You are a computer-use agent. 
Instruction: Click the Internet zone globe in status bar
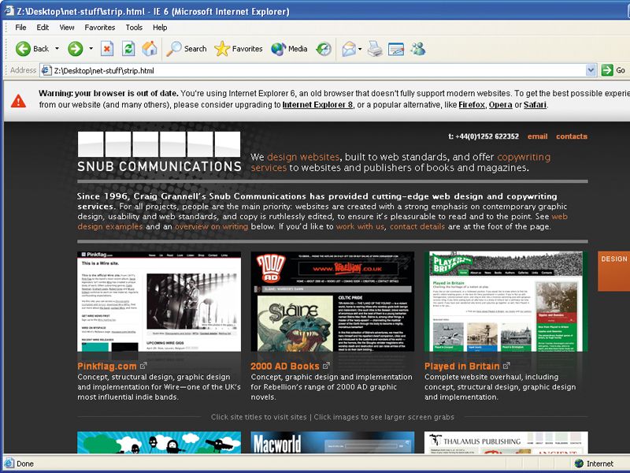(x=579, y=464)
